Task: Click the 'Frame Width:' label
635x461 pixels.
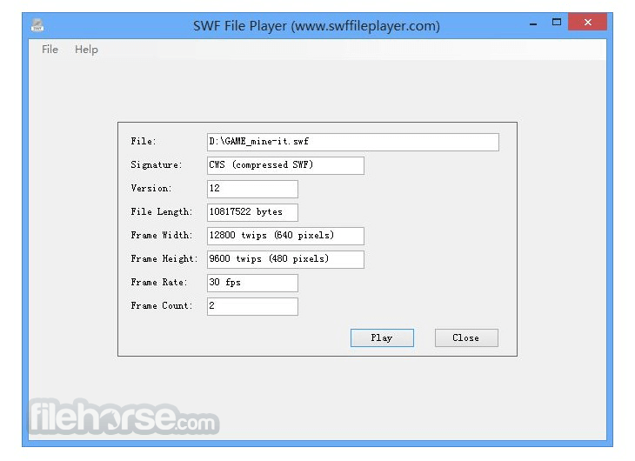Action: pyautogui.click(x=162, y=236)
